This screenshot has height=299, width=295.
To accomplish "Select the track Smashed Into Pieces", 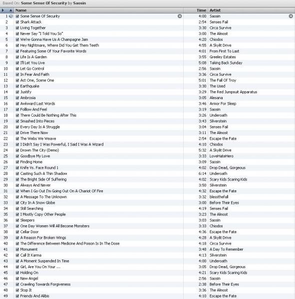I will (x=37, y=121).
